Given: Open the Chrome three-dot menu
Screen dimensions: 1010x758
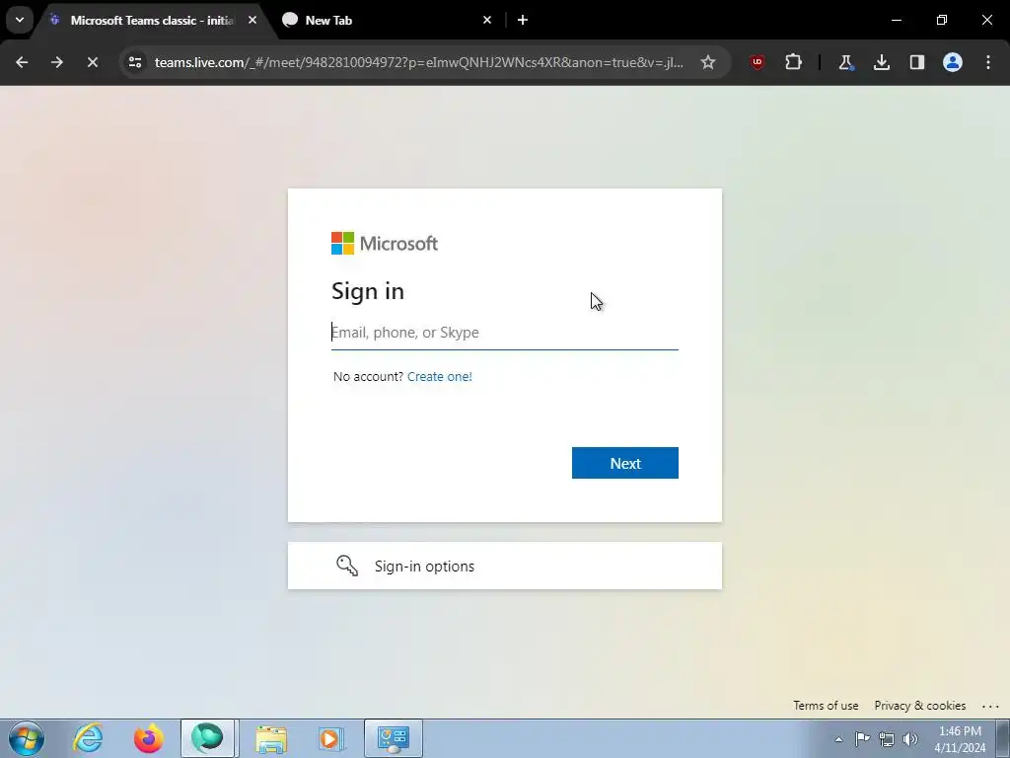Looking at the screenshot, I should point(988,62).
